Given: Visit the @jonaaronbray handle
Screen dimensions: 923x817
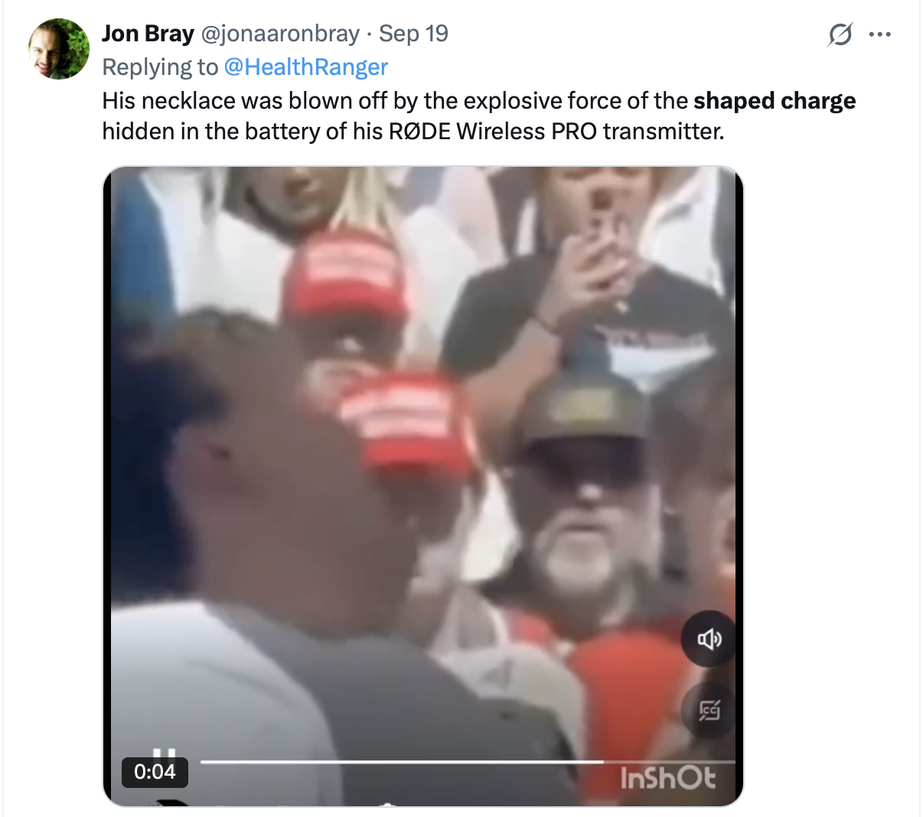Looking at the screenshot, I should [279, 34].
